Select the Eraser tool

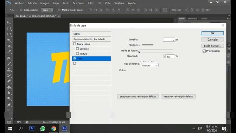pos(9,81)
